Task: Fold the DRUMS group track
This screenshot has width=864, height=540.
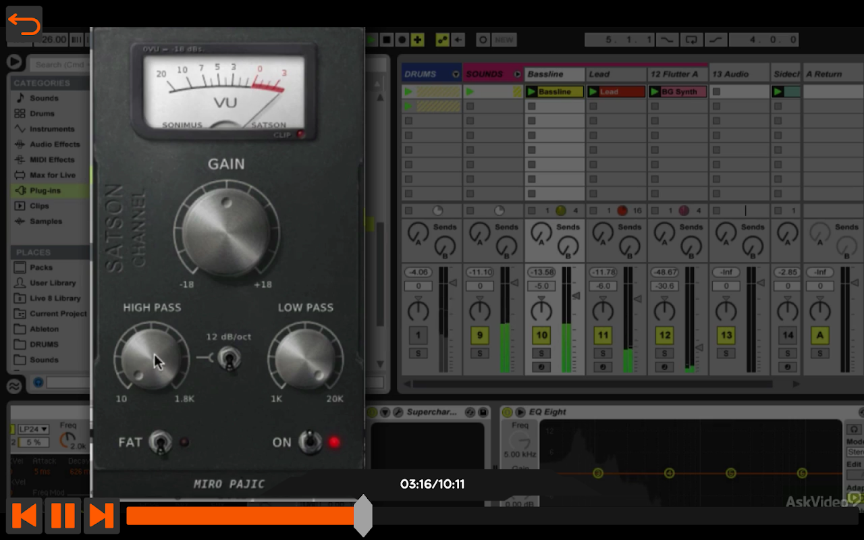Action: [x=456, y=74]
